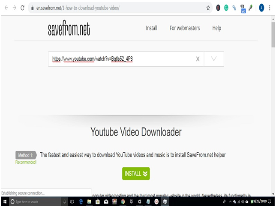Open the green Grammarly extension
The image size is (276, 207).
(226, 8)
